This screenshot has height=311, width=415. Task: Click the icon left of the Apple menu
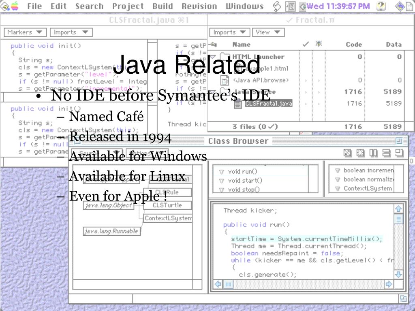5,6
